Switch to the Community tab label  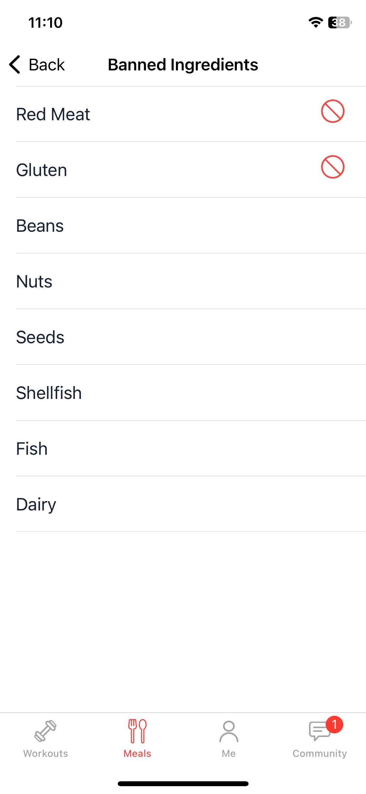[319, 754]
